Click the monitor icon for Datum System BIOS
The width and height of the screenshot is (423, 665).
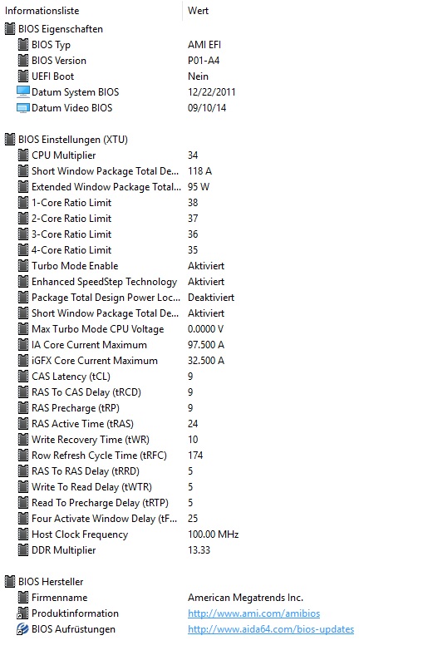(23, 91)
